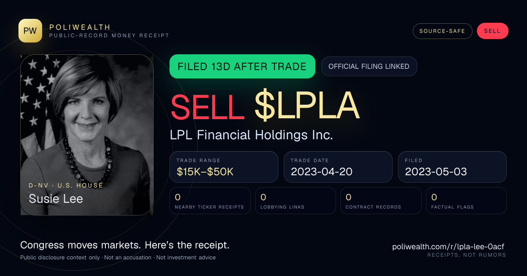Click the FILED 13D AFTER TRADE badge
The image size is (527, 276).
(242, 67)
